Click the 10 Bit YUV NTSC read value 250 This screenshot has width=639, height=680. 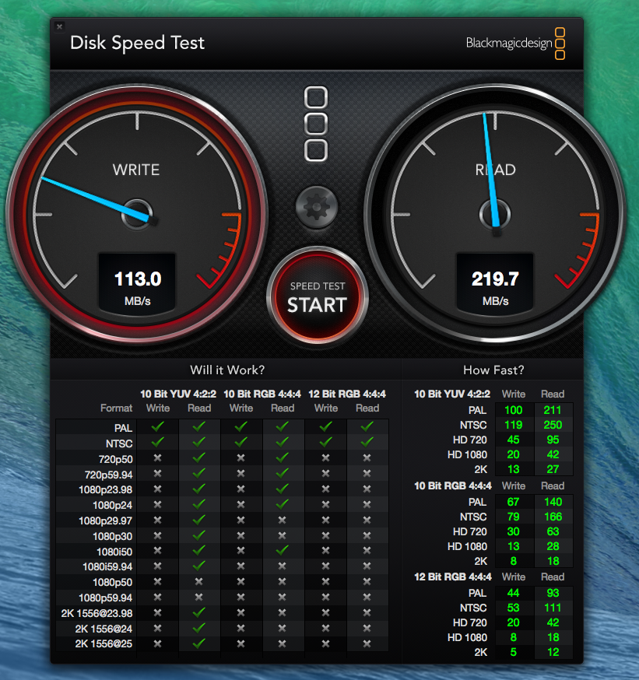(x=553, y=425)
